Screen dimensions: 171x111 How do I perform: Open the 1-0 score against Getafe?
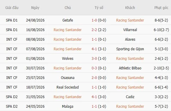94,20
